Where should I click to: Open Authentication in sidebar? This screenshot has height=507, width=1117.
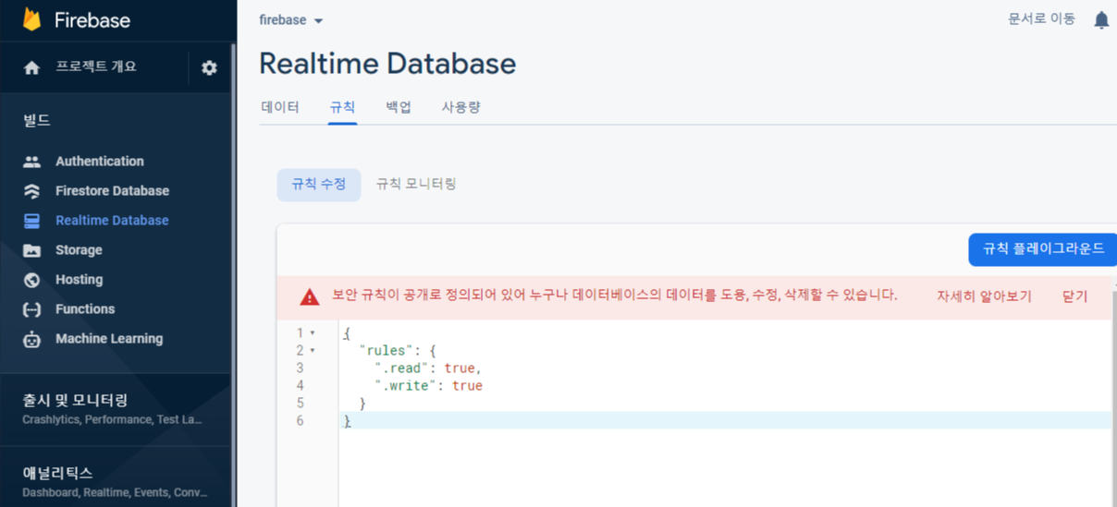[x=100, y=162]
